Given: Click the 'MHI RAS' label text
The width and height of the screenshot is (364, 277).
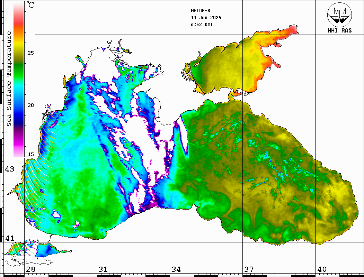Looking at the screenshot, I should click(339, 30).
